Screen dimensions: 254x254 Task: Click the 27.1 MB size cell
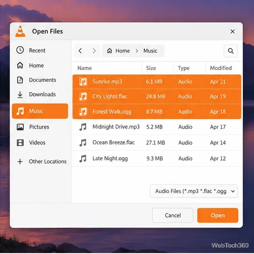point(156,142)
